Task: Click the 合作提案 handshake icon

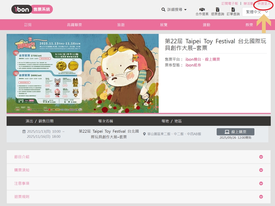Action: (x=202, y=9)
